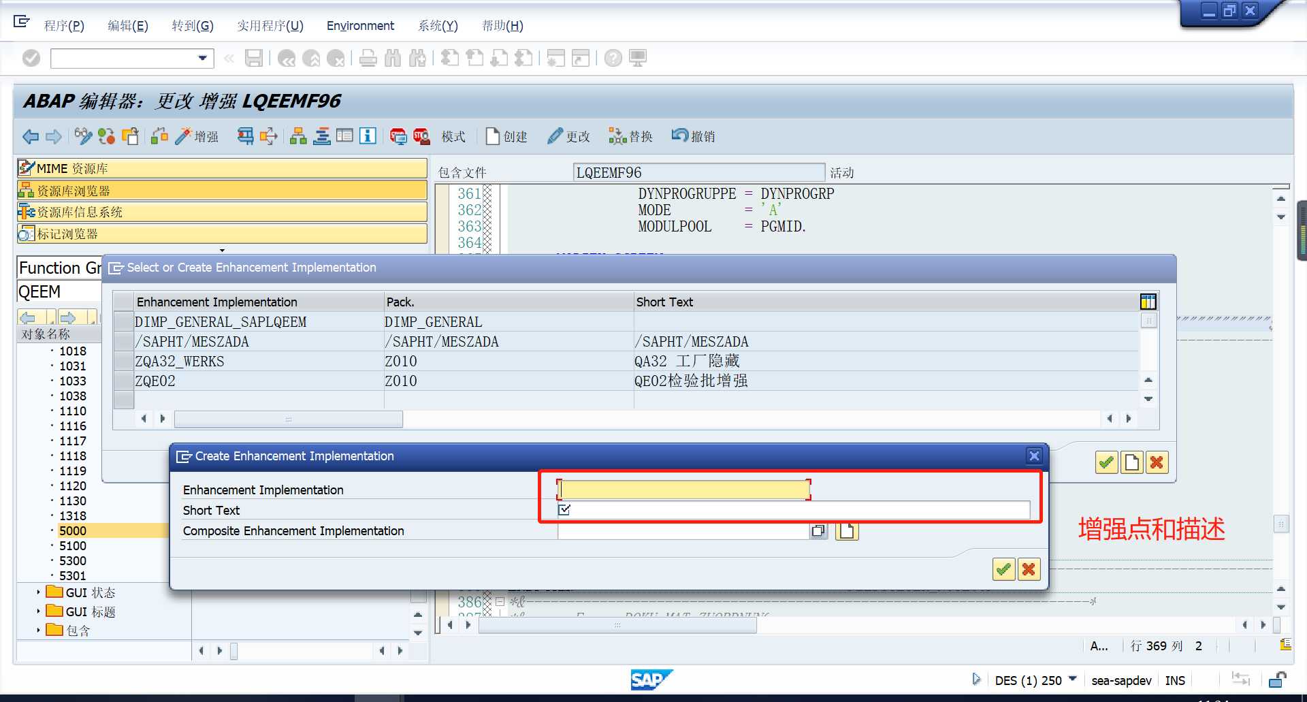Select tree item 5000
This screenshot has width=1307, height=702.
coord(73,530)
